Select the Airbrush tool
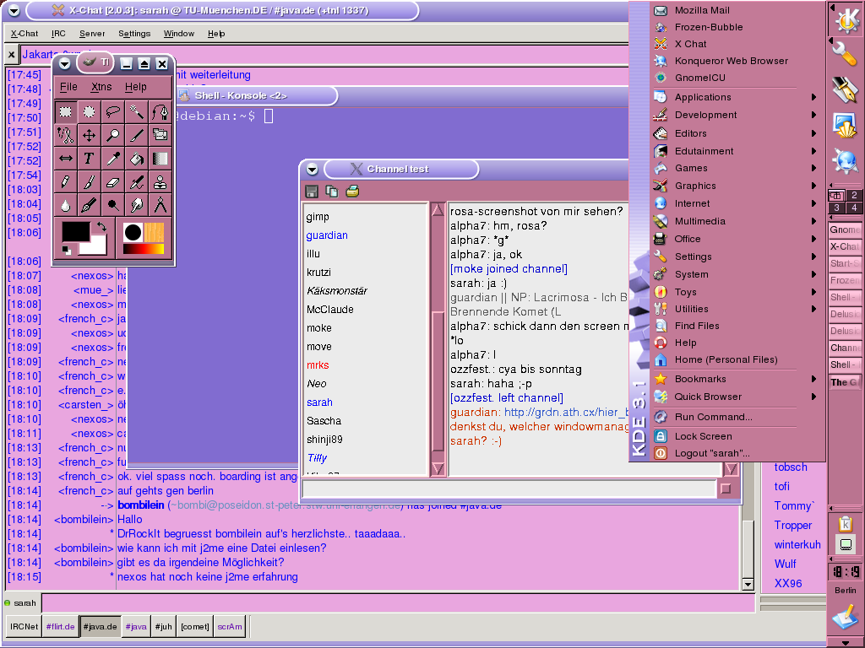 (137, 182)
